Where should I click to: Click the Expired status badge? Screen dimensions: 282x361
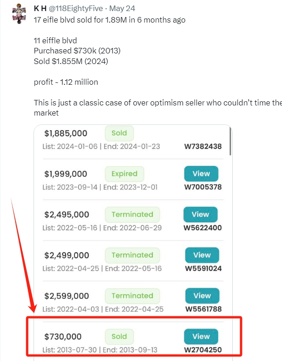(x=124, y=174)
